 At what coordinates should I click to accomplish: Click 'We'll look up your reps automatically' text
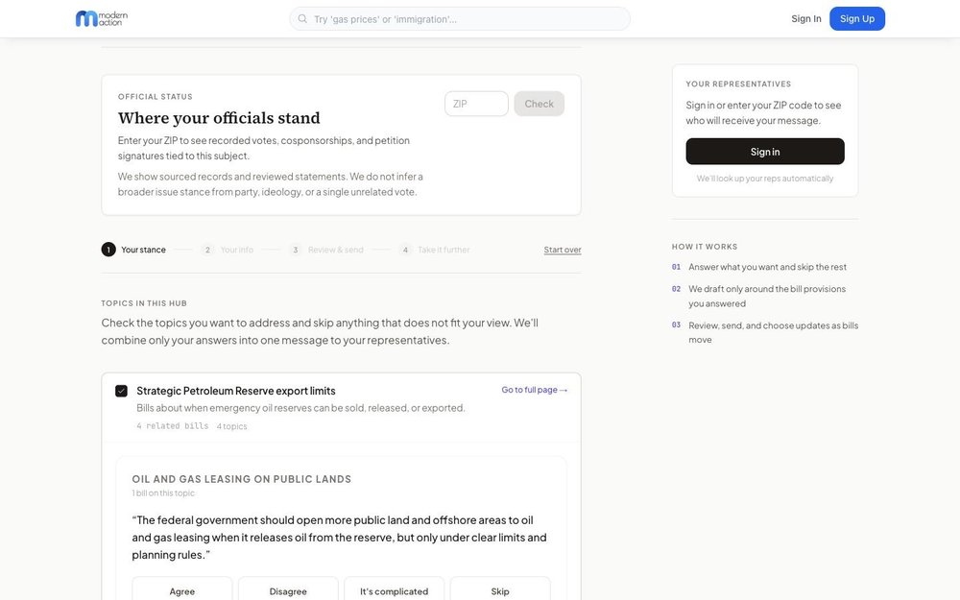765,179
